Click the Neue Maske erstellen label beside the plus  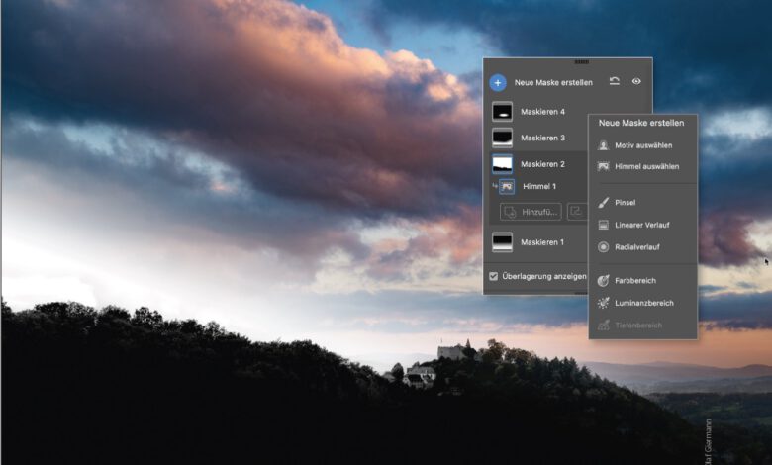point(553,83)
